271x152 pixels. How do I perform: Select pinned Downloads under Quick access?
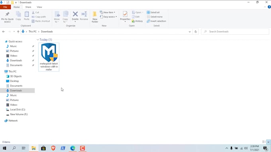(x=16, y=61)
